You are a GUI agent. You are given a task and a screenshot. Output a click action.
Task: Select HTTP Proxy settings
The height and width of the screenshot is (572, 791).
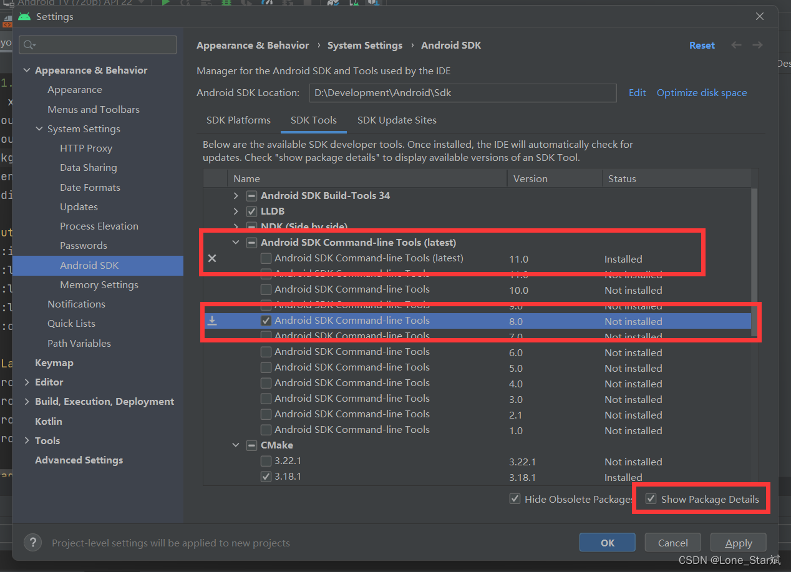point(86,148)
